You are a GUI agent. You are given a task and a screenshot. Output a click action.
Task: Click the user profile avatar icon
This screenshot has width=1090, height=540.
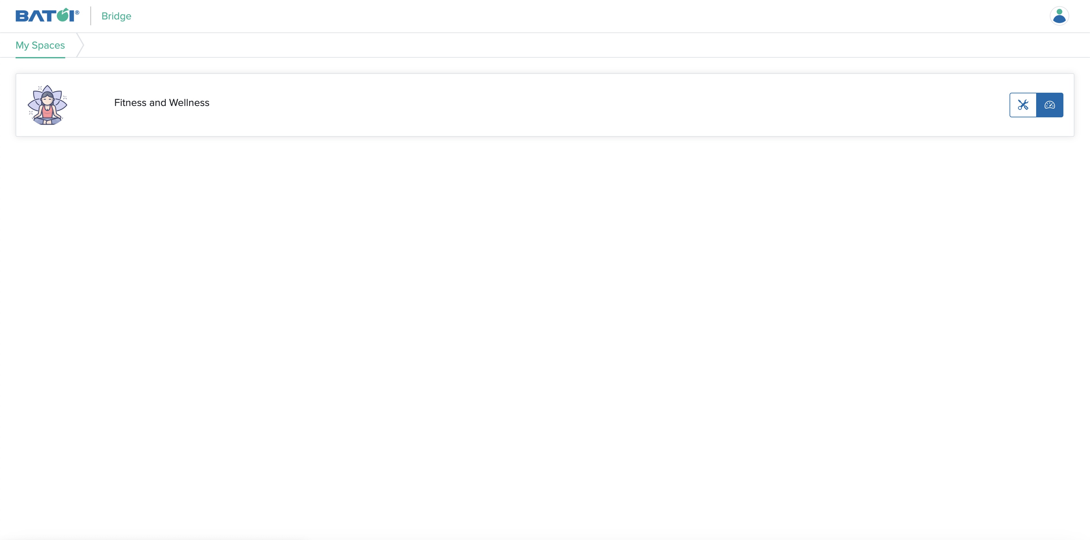point(1060,15)
